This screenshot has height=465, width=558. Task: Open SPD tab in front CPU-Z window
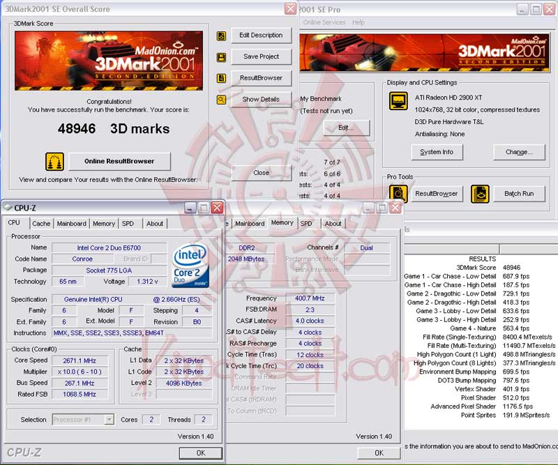tap(128, 224)
